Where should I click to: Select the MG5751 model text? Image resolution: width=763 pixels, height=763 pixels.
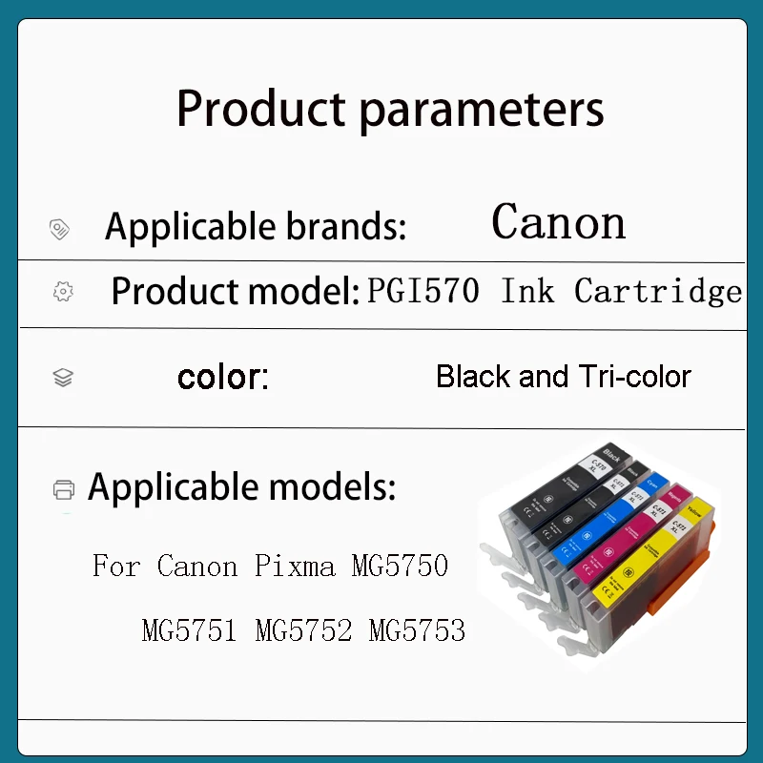[189, 630]
